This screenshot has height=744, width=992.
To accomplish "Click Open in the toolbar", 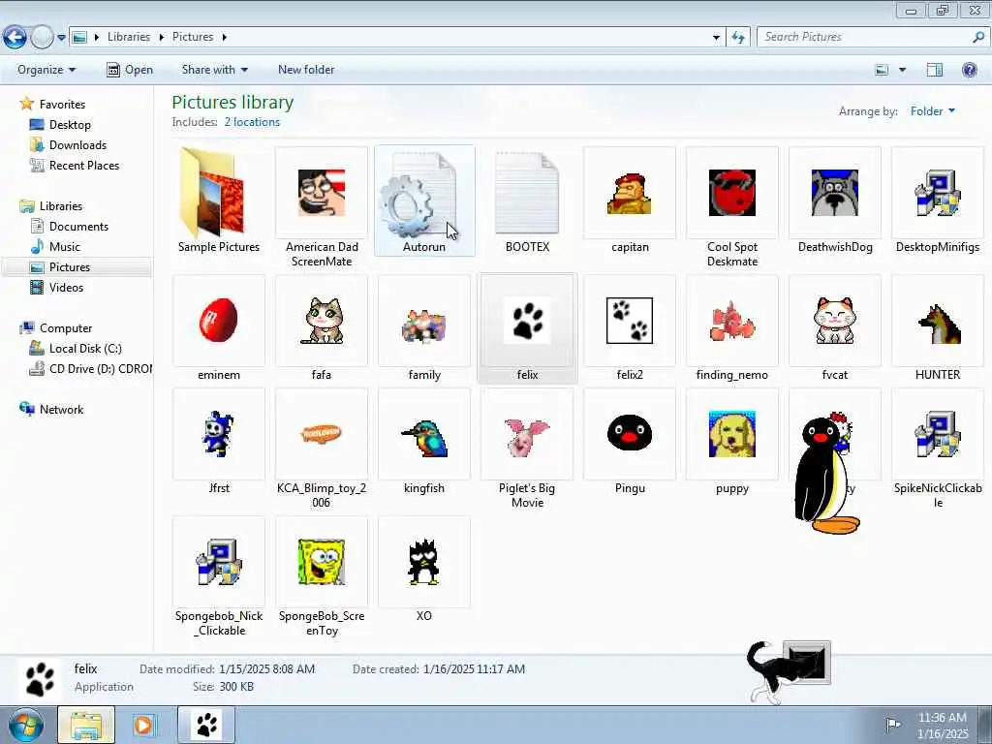I will (x=130, y=70).
